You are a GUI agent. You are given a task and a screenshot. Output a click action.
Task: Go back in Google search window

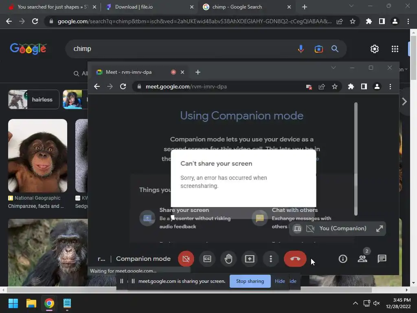9,21
